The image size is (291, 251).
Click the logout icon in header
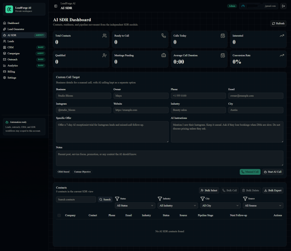283,6
